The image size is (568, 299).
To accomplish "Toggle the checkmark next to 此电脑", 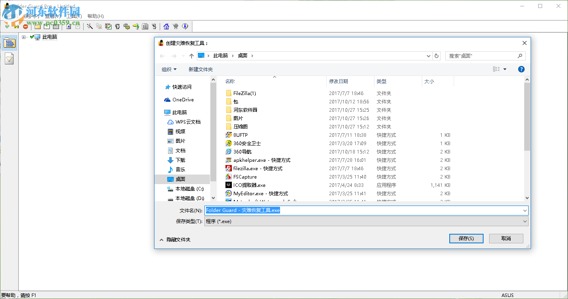I will (32, 37).
